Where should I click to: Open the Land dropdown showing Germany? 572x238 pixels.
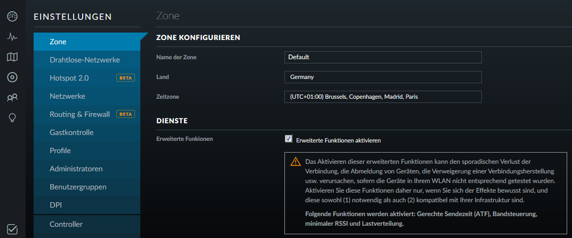click(383, 77)
